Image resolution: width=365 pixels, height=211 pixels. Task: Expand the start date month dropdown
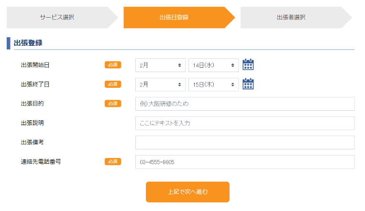point(160,65)
